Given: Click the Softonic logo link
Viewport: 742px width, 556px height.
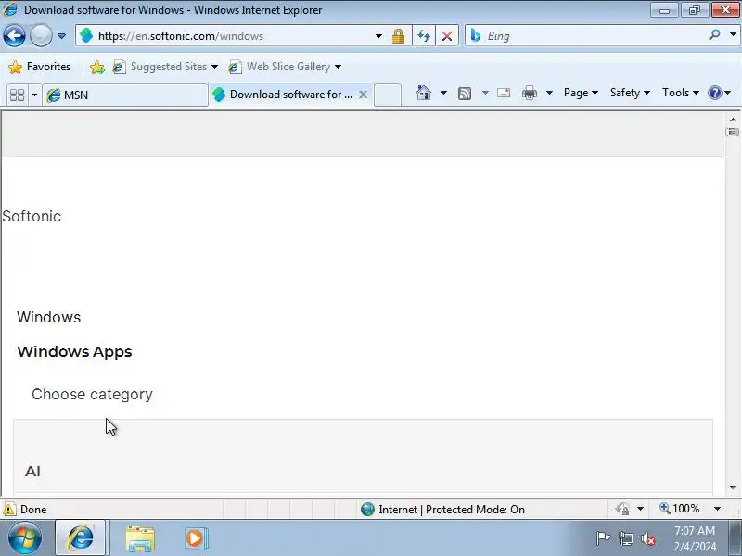Looking at the screenshot, I should tap(32, 217).
